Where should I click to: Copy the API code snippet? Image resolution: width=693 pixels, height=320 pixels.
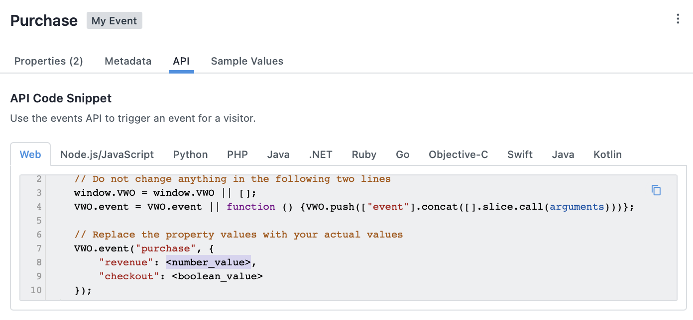click(656, 190)
